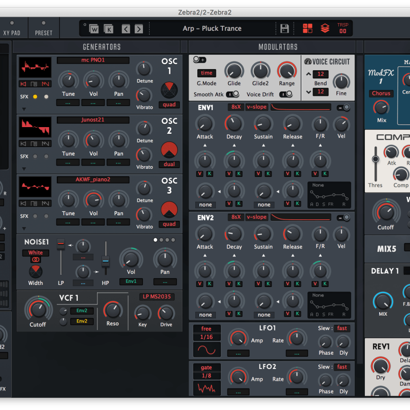The width and height of the screenshot is (410, 410).
Task: Click the NOISE1 stereo rings icon
Action: pos(35,260)
